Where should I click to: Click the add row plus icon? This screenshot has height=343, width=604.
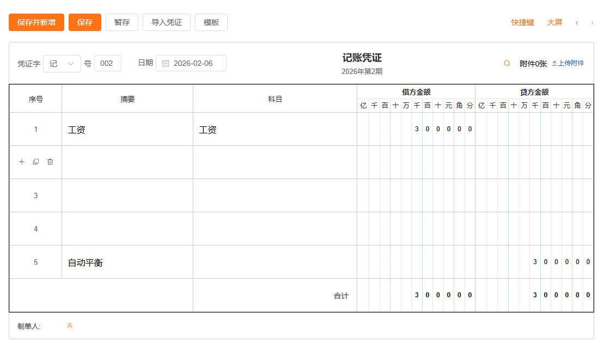click(x=22, y=162)
